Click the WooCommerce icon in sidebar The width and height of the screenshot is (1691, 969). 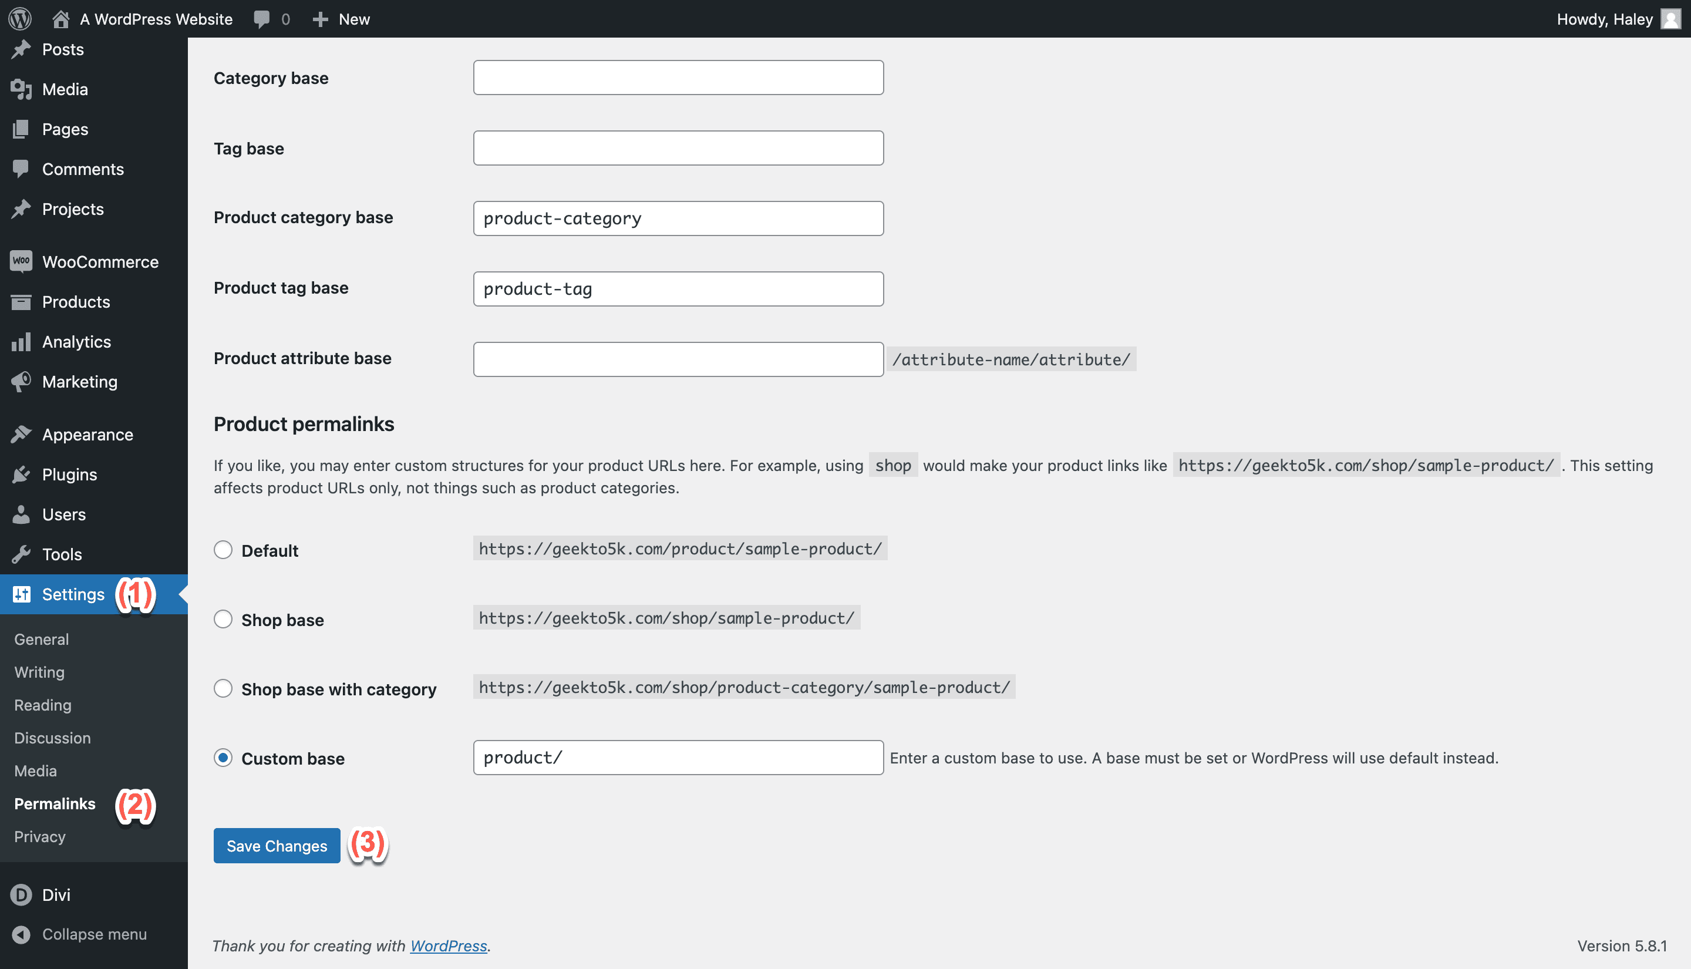point(21,261)
